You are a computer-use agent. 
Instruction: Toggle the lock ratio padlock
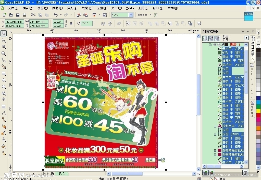click(x=71, y=23)
